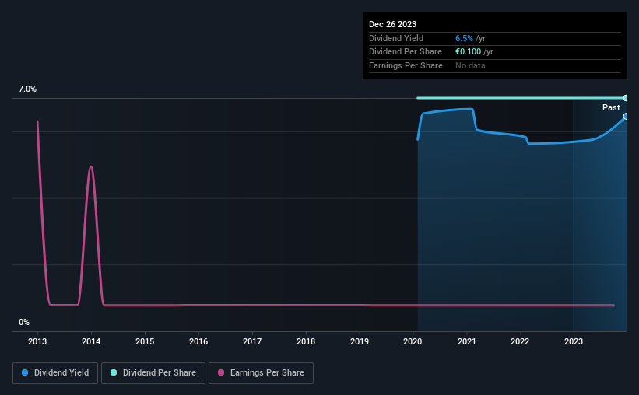Click the Past label on chart
This screenshot has height=395, width=639.
pos(611,107)
